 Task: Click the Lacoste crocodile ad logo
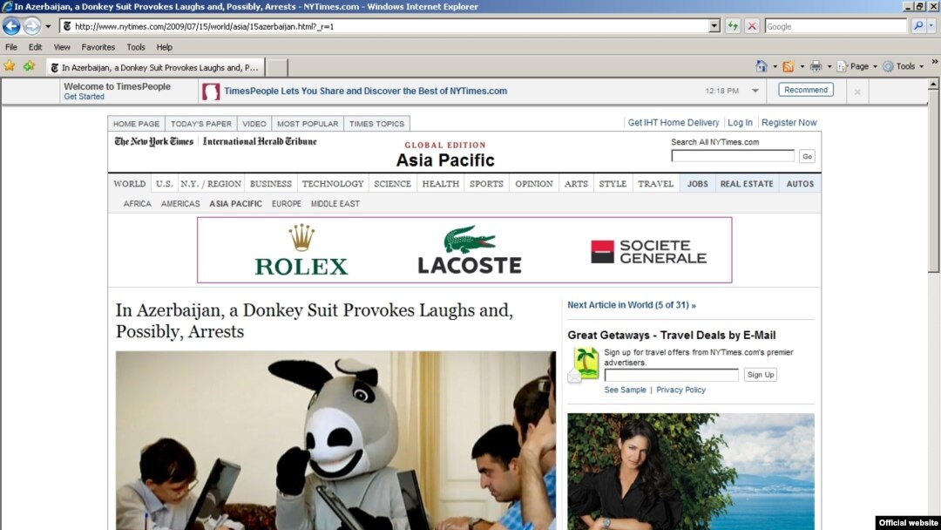(470, 249)
